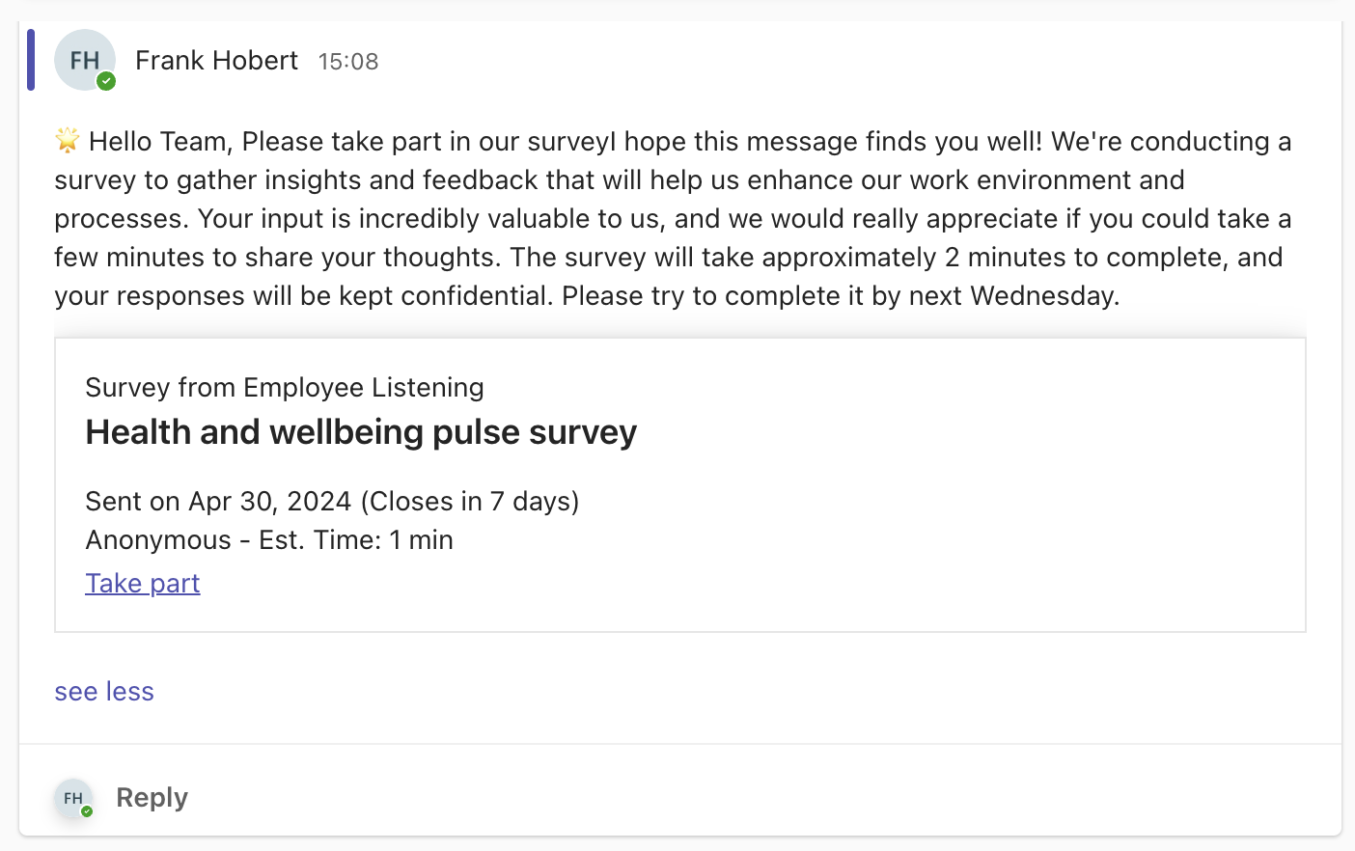The height and width of the screenshot is (851, 1355).
Task: Click the 15:08 message timestamp
Action: click(348, 62)
